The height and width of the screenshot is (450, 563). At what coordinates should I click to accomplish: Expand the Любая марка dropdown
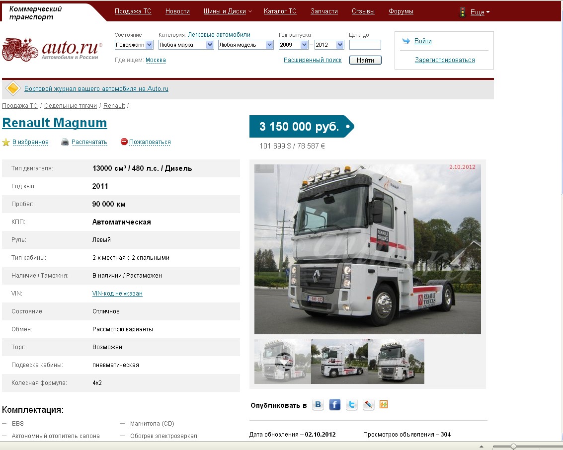pyautogui.click(x=186, y=45)
